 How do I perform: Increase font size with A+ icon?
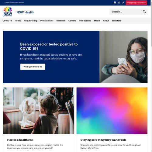pos(119,2)
